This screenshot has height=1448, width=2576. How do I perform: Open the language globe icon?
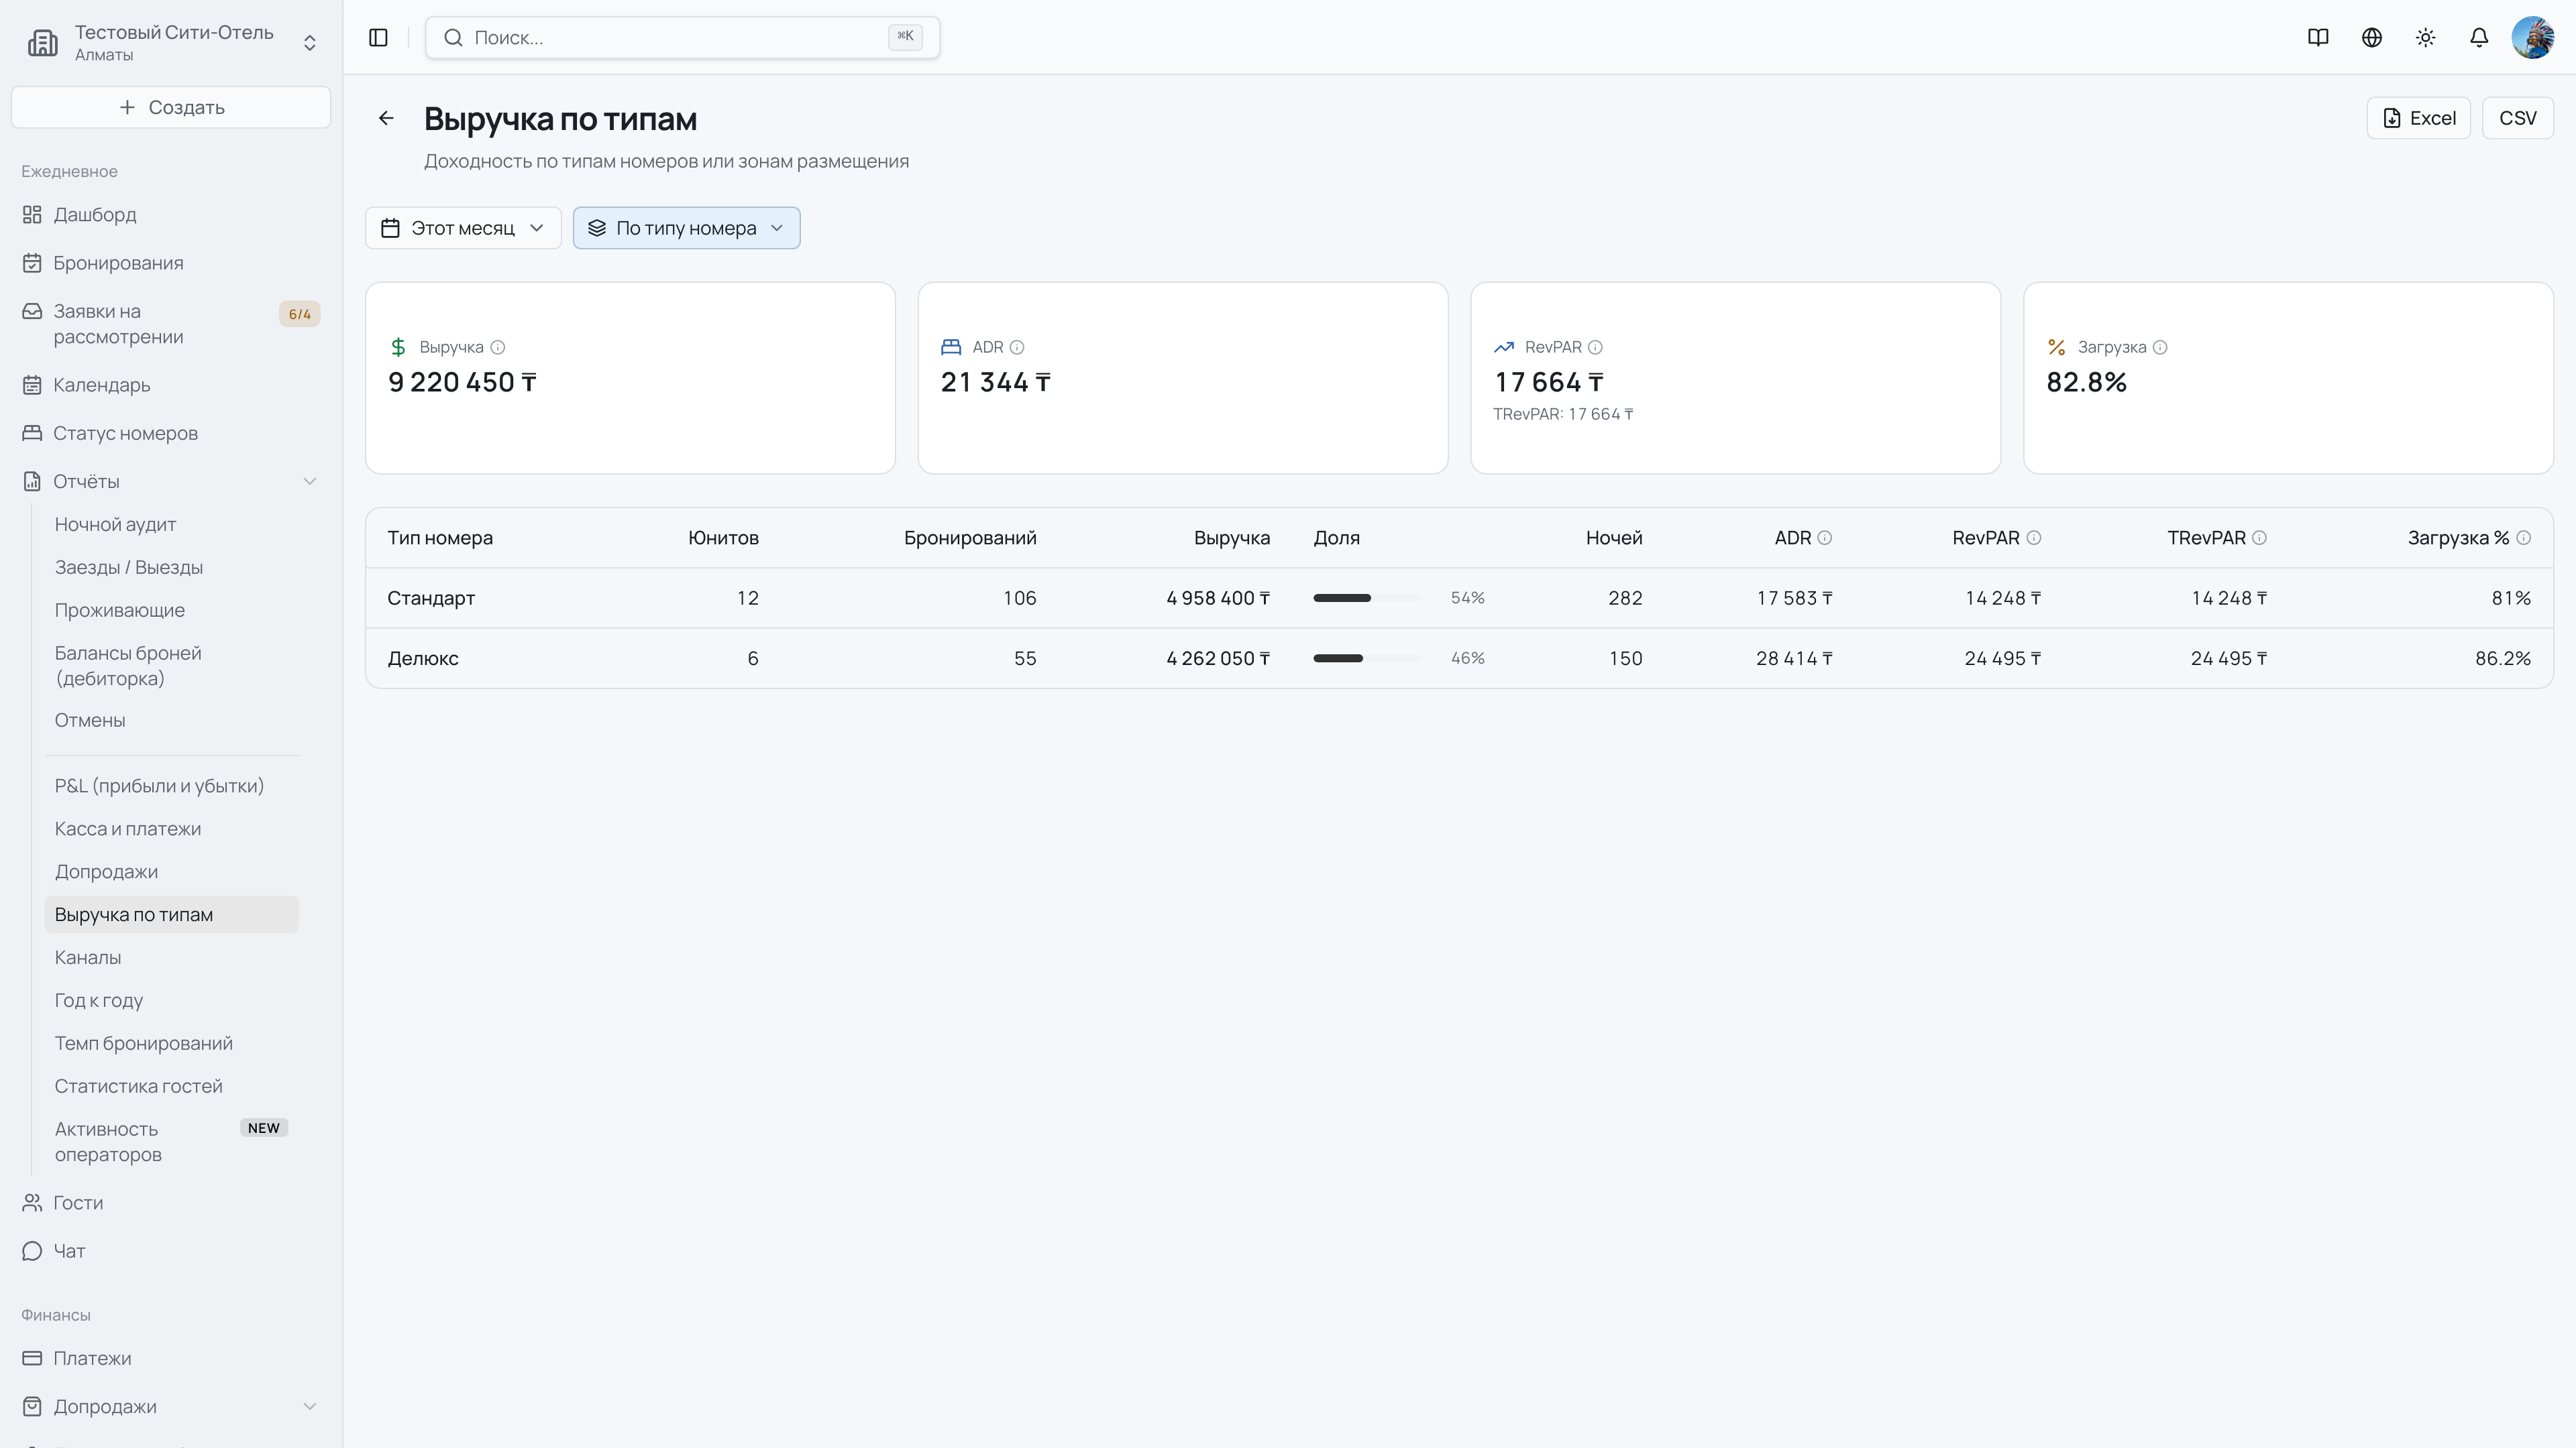point(2372,37)
